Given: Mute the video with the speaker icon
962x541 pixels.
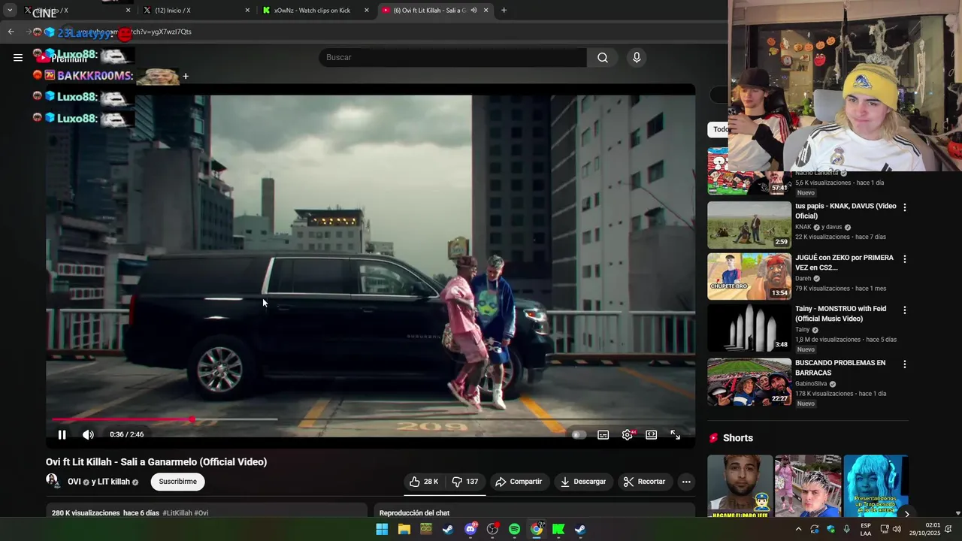Looking at the screenshot, I should pyautogui.click(x=88, y=434).
